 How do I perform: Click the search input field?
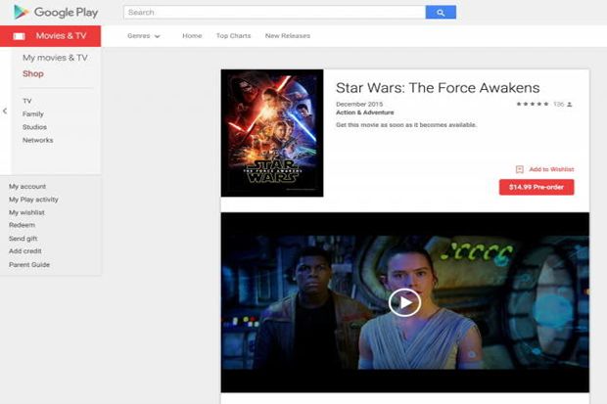274,13
